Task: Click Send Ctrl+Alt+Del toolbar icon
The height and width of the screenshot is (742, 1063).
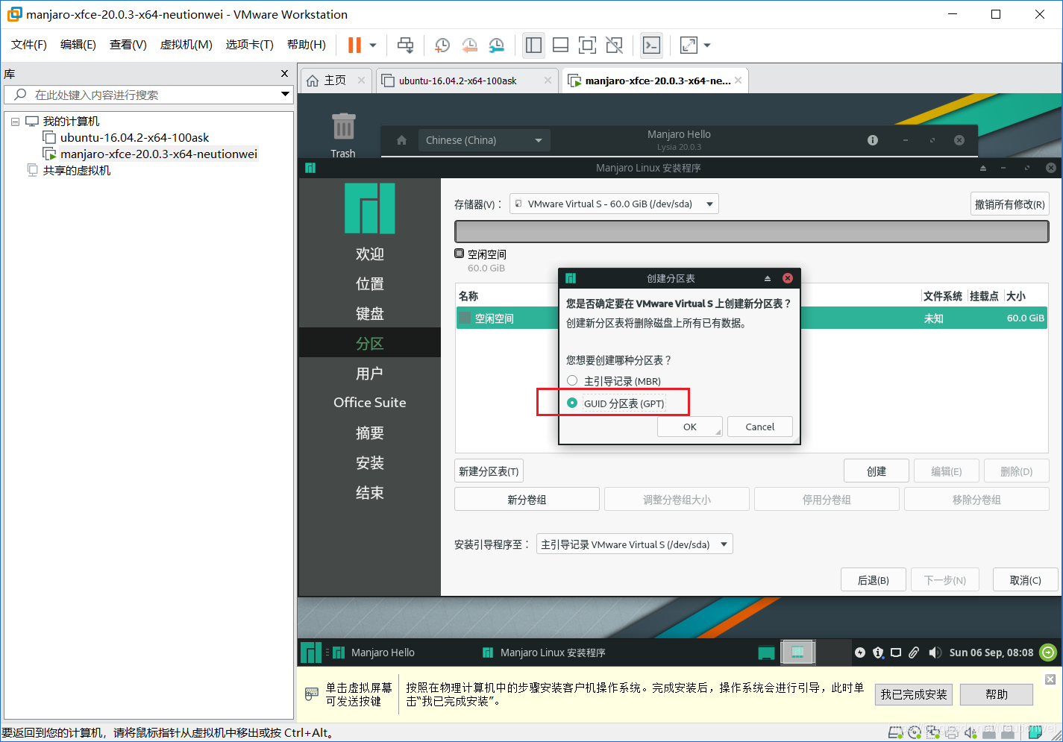Action: tap(405, 45)
